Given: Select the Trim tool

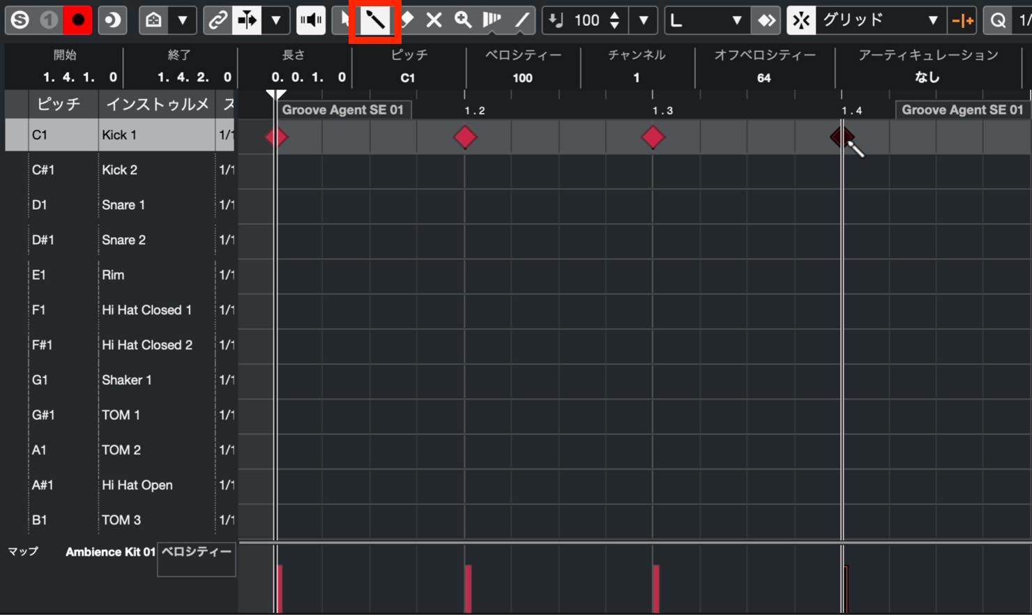Looking at the screenshot, I should [492, 20].
